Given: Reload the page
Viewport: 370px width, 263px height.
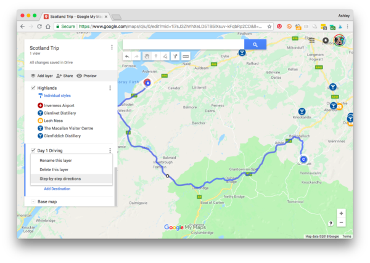Looking at the screenshot, I should point(39,26).
